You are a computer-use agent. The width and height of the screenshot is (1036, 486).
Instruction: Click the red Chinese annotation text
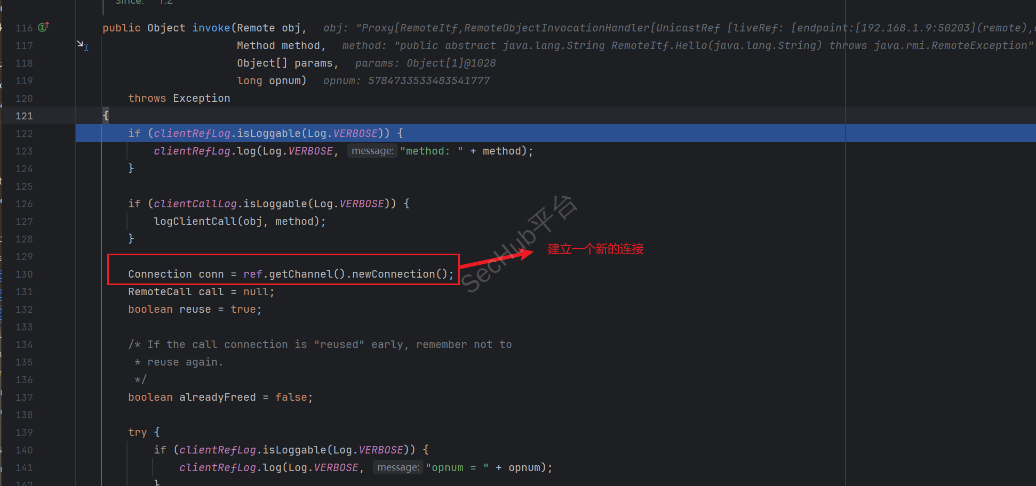click(595, 249)
